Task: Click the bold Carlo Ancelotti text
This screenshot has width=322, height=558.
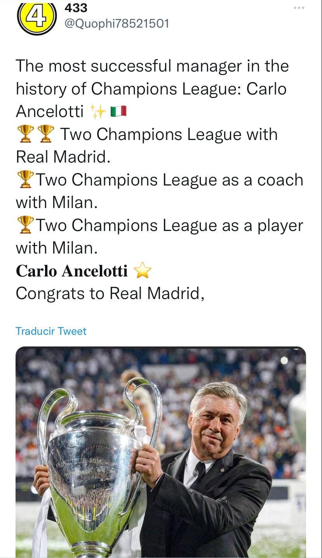Action: click(x=72, y=271)
